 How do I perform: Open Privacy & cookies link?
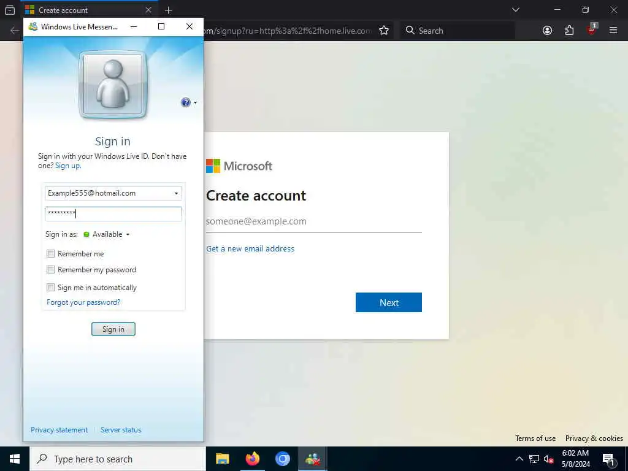pyautogui.click(x=594, y=438)
